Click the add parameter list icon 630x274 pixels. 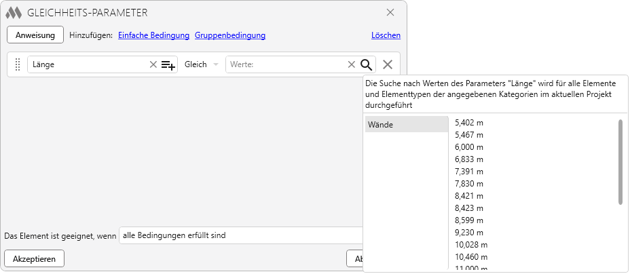click(168, 64)
